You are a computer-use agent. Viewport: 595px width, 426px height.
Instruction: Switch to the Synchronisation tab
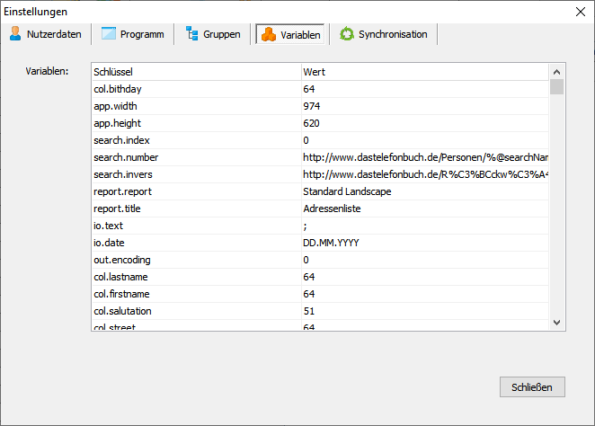384,34
